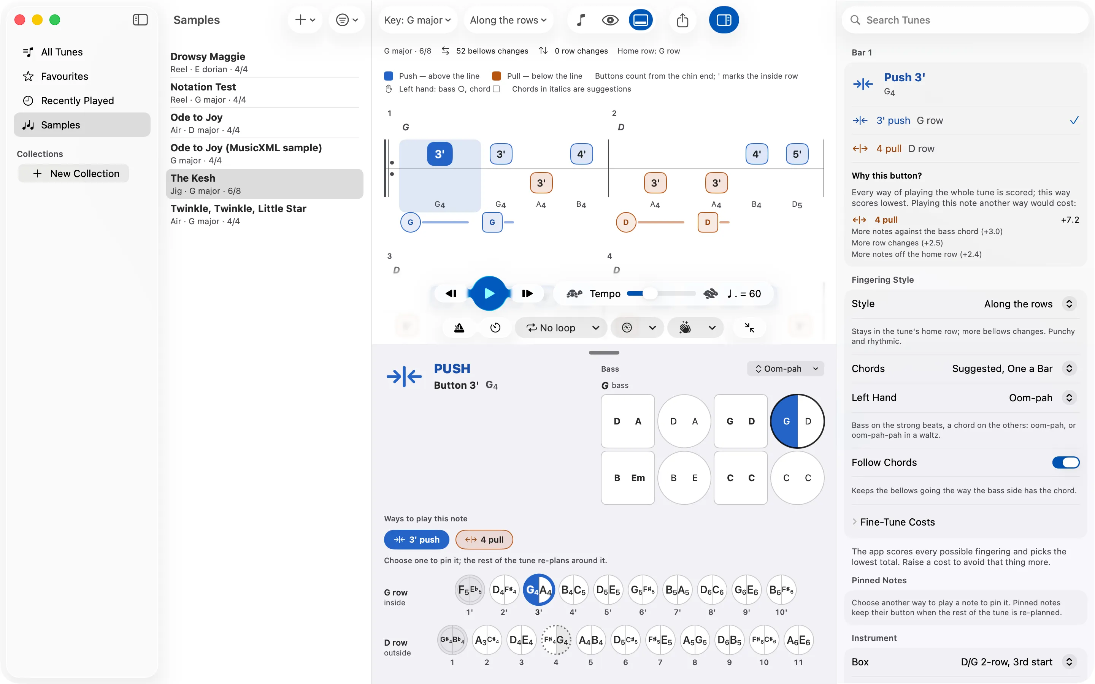
Task: Toggle the right inspector panel icon
Action: click(x=724, y=20)
